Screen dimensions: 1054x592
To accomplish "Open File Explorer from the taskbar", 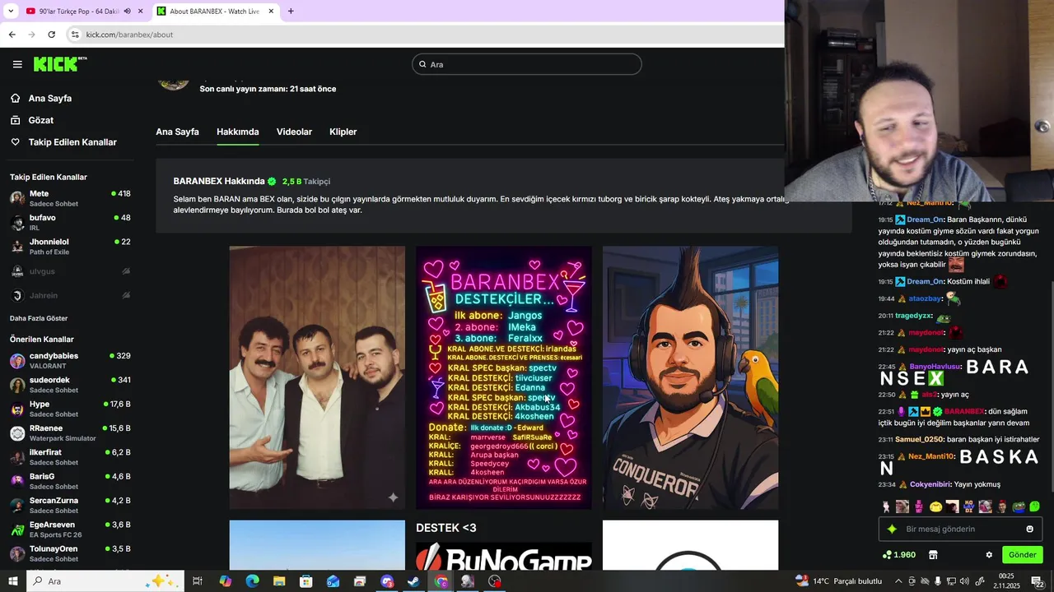I will (x=279, y=581).
